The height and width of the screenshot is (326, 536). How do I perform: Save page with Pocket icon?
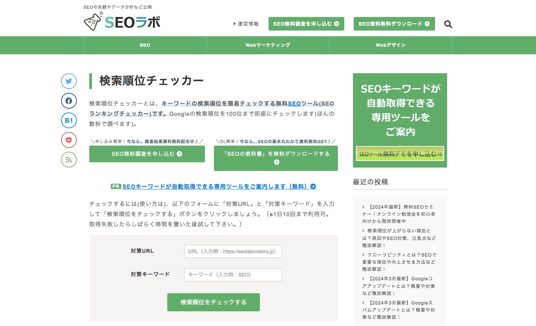pos(69,140)
